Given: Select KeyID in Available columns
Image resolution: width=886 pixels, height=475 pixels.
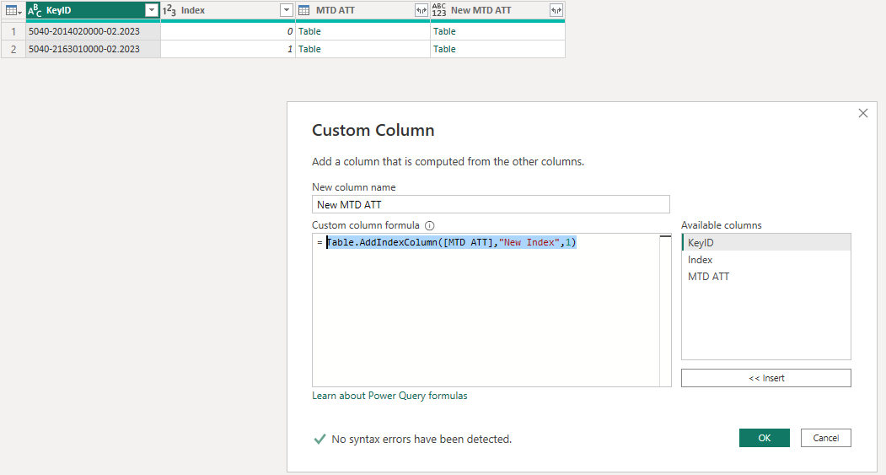Looking at the screenshot, I should click(x=765, y=243).
